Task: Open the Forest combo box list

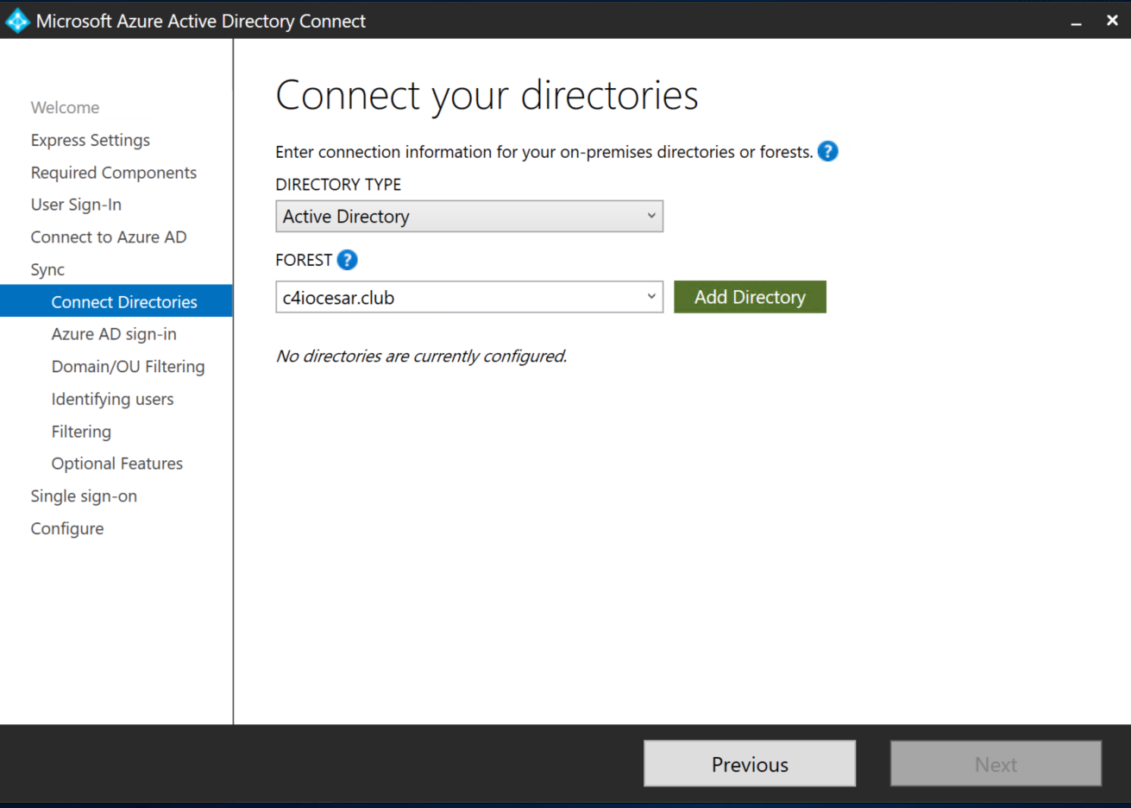Action: pos(651,297)
